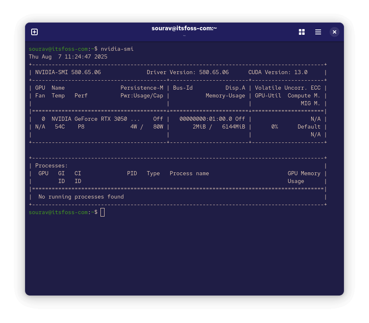Click the 54C temperature reading
The width and height of the screenshot is (369, 323).
[60, 127]
